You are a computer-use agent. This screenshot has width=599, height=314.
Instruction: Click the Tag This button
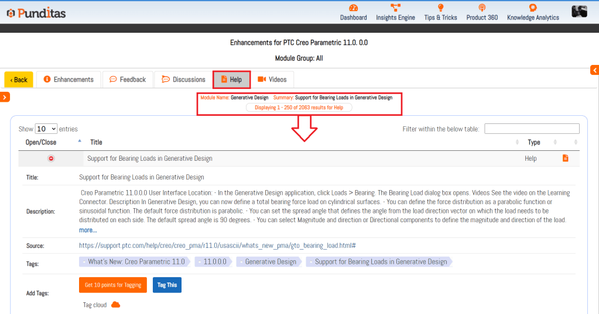click(167, 285)
